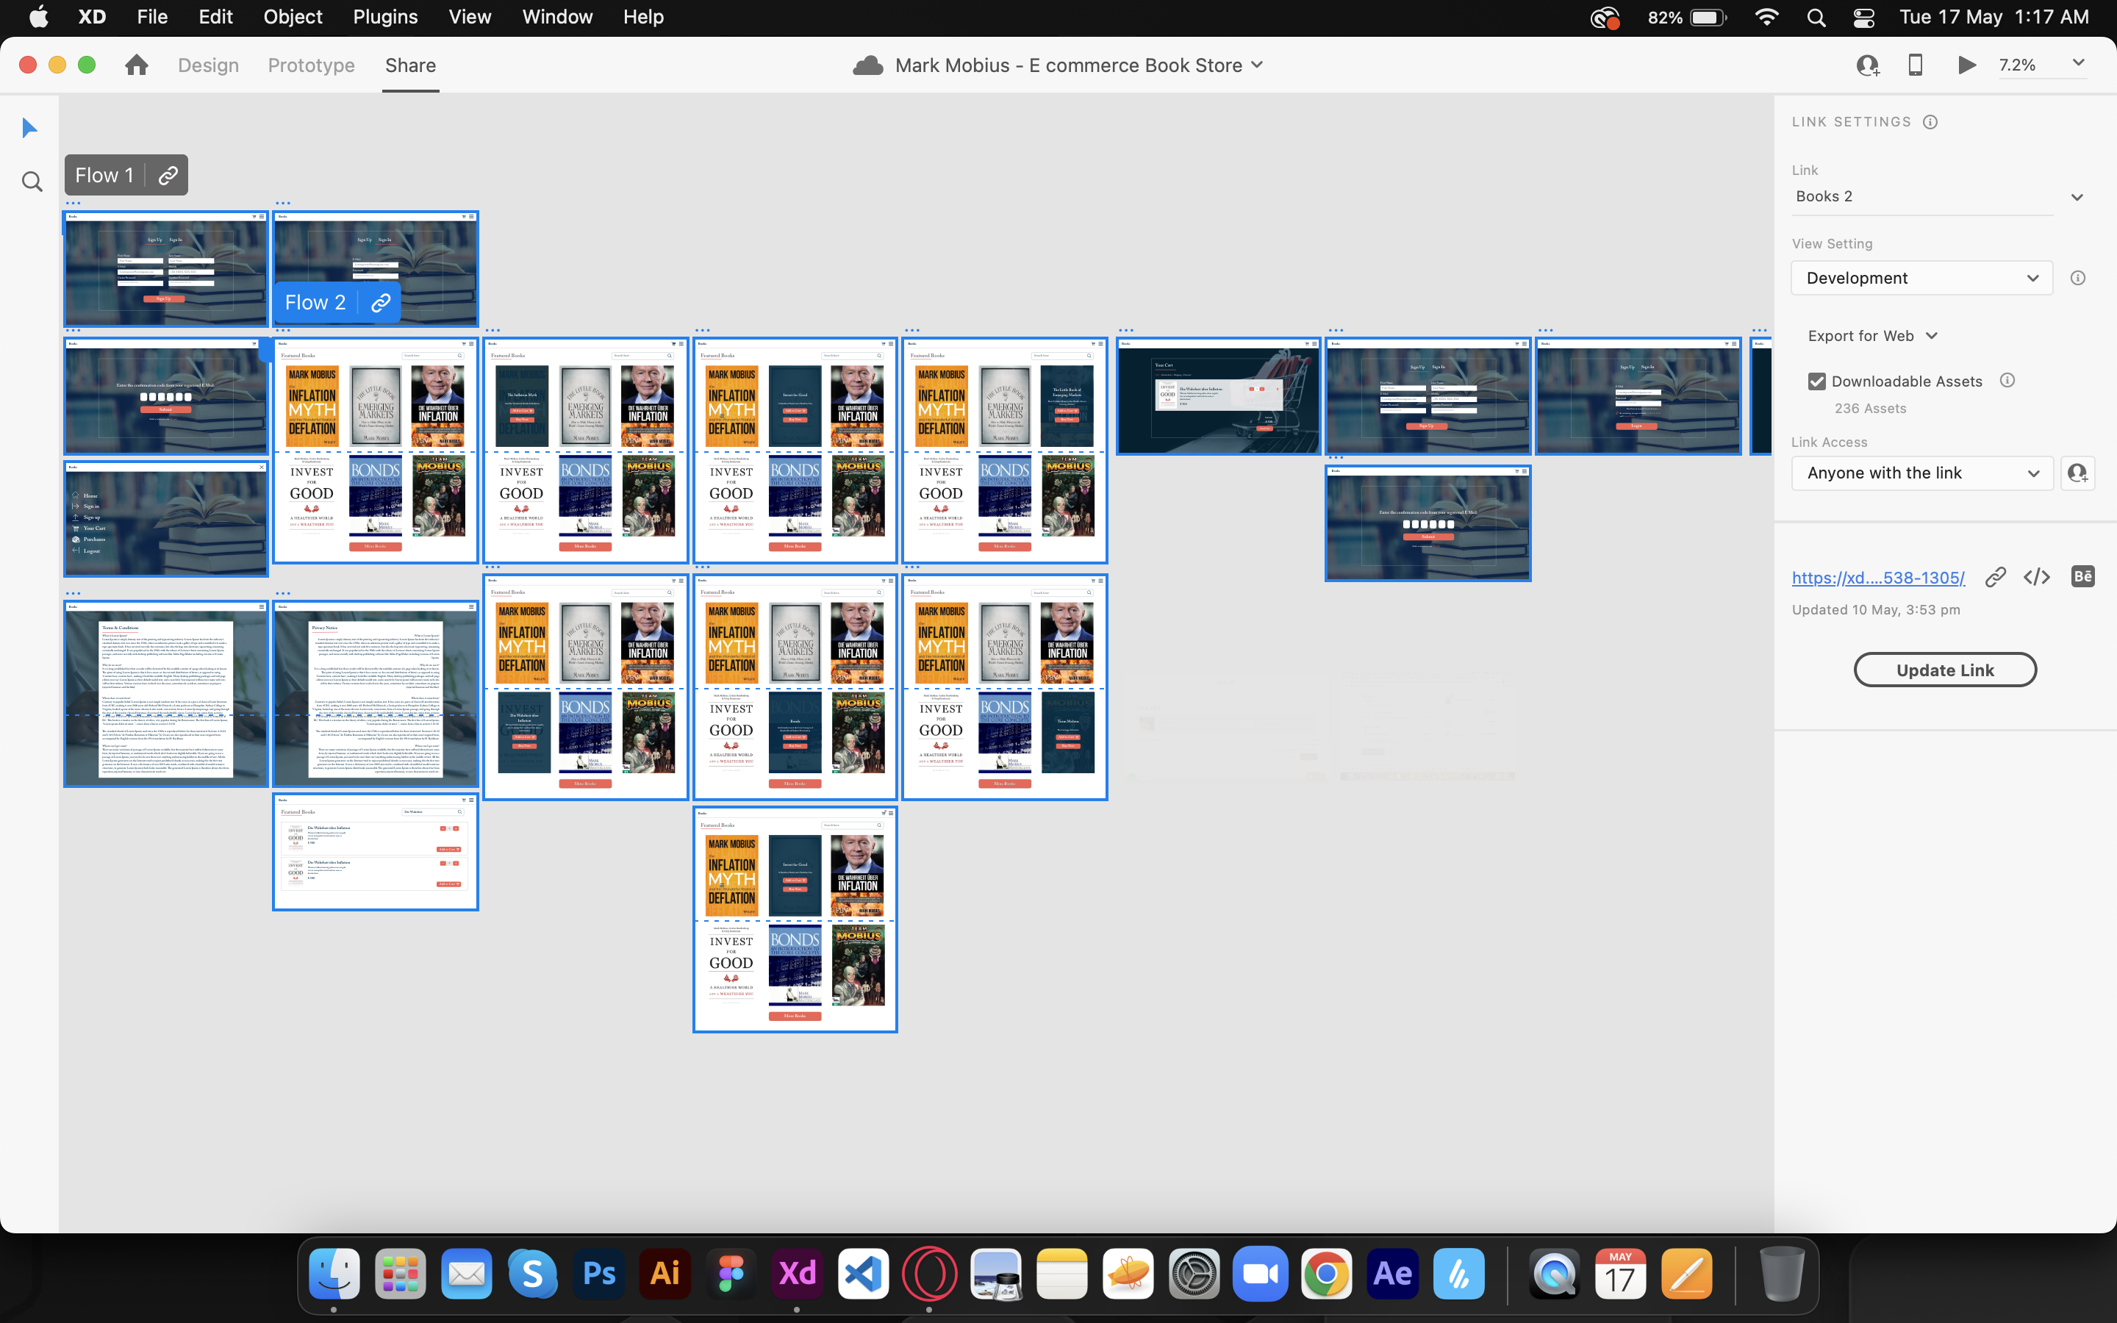This screenshot has height=1323, width=2117.
Task: Open the Help menu
Action: pyautogui.click(x=643, y=18)
